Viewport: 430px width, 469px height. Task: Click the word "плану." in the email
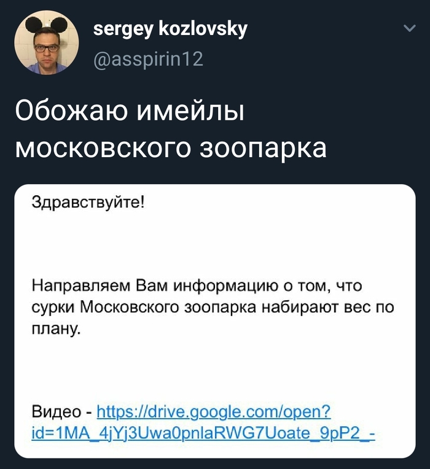click(56, 329)
